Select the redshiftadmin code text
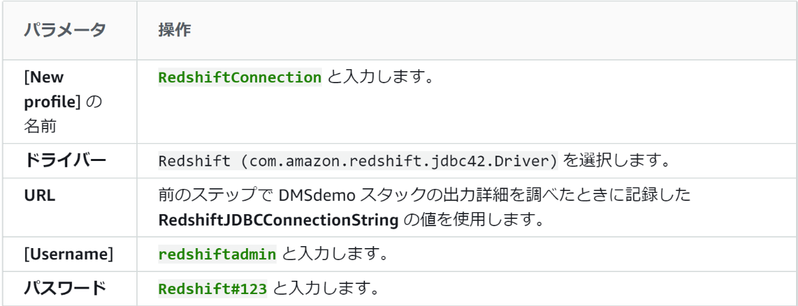The width and height of the screenshot is (798, 306). tap(217, 253)
